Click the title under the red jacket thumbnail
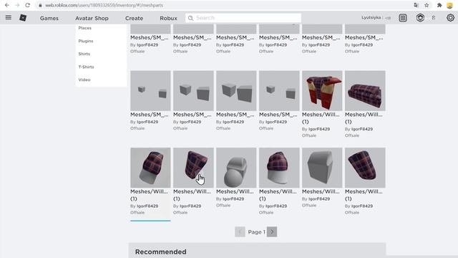Screen dimensions: 458x258 tap(321, 118)
